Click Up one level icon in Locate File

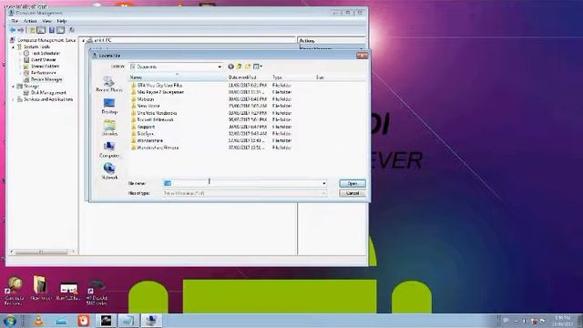(x=240, y=67)
